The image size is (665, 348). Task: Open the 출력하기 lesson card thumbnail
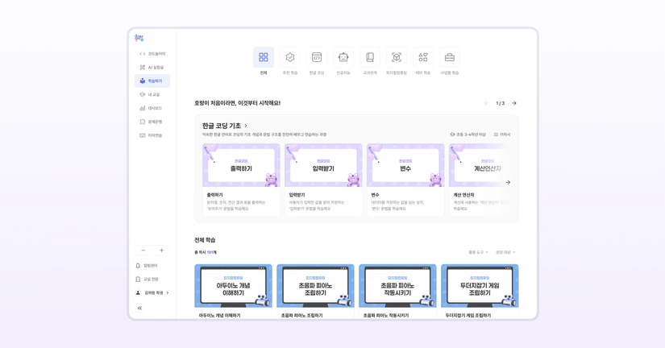click(x=241, y=165)
